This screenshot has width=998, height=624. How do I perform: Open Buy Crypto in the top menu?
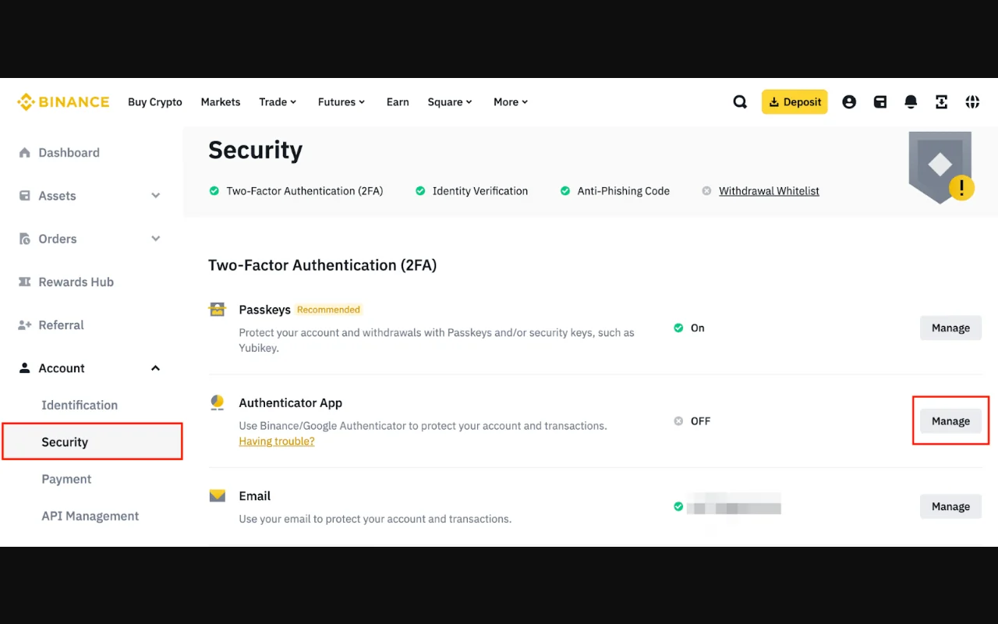click(155, 102)
